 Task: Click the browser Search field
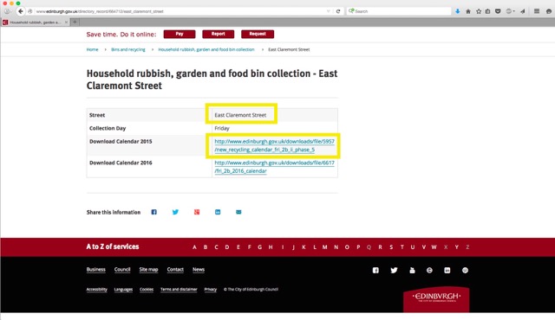(399, 11)
